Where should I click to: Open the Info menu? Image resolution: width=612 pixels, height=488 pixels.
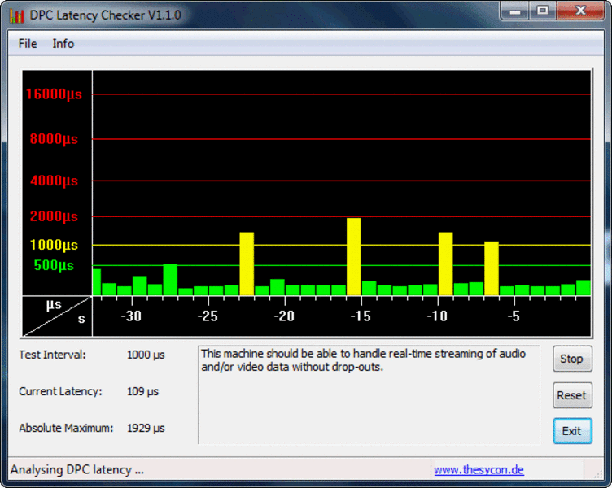63,44
